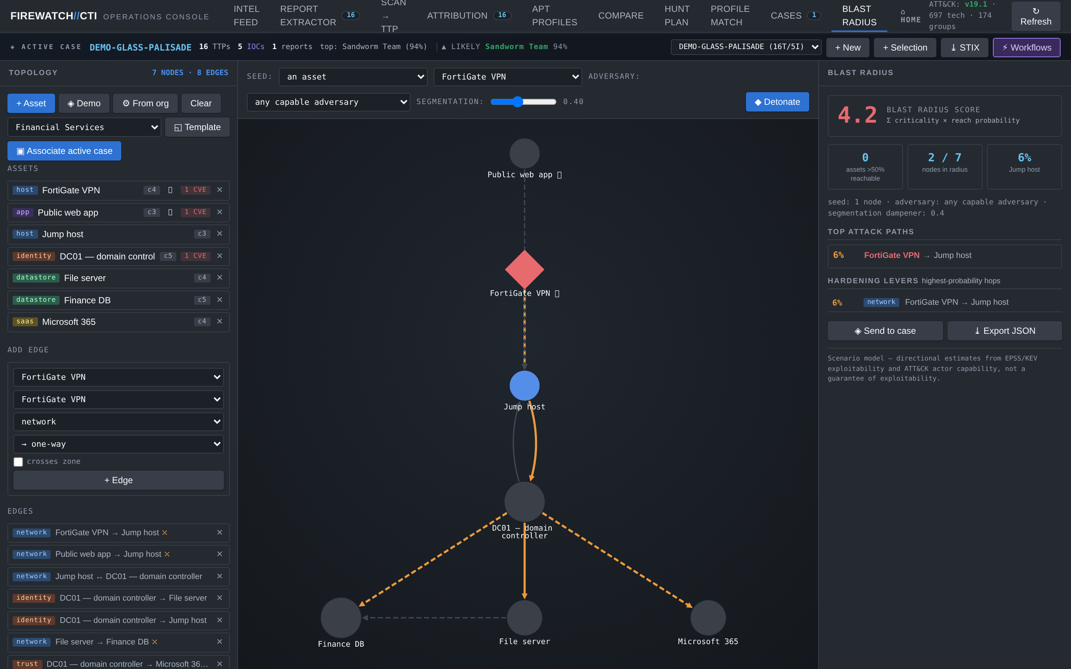1071x669 pixels.
Task: Click Associate active case button
Action: pos(64,151)
